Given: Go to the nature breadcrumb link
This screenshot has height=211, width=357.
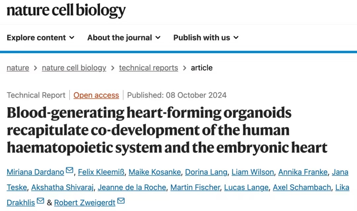Looking at the screenshot, I should [18, 68].
